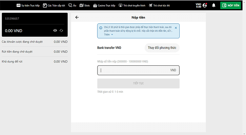The image size is (246, 135).
Task: Open Các Trận sắp tới section
Action: (54, 6)
